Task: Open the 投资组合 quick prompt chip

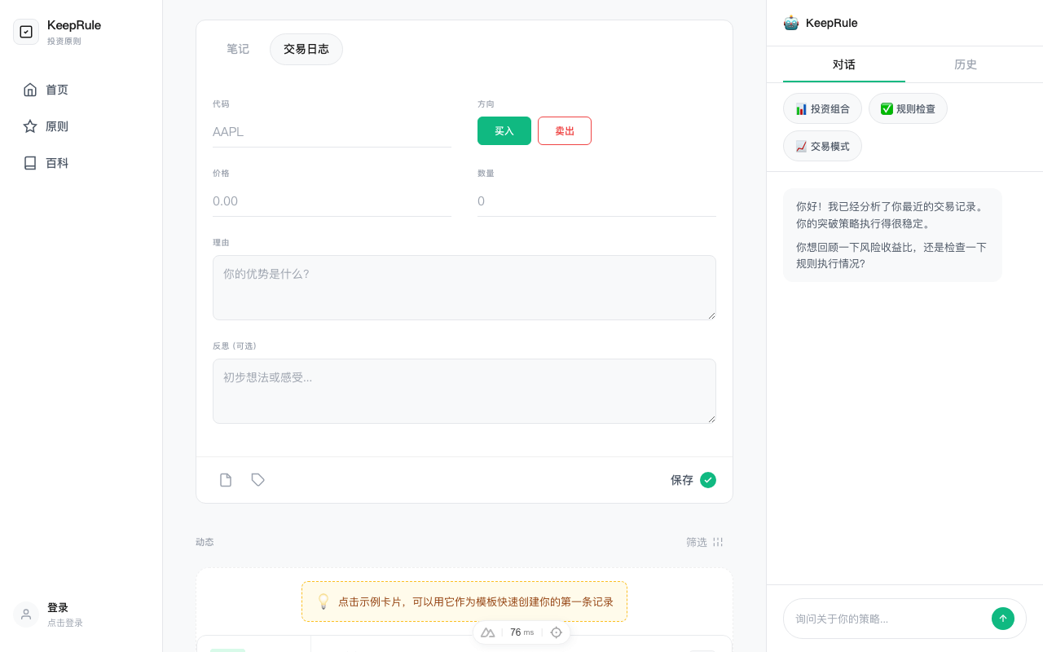Action: coord(822,108)
